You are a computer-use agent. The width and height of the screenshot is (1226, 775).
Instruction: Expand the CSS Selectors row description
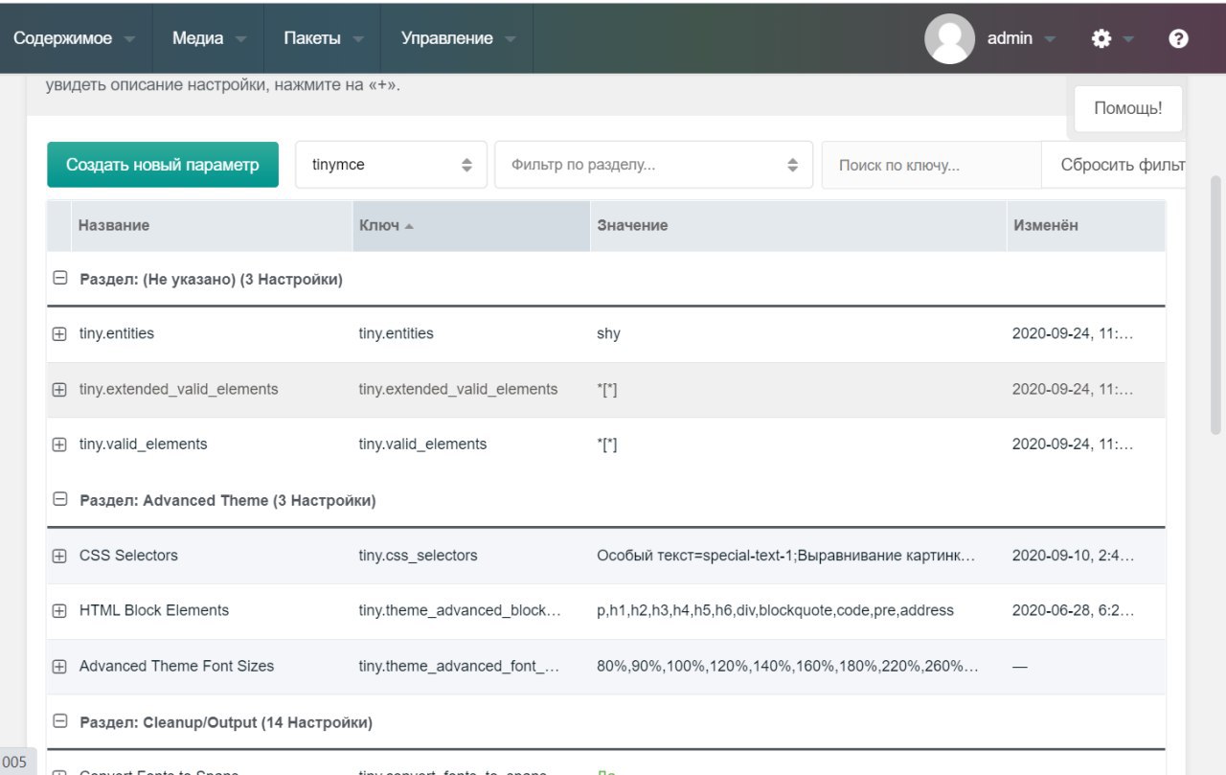click(59, 556)
